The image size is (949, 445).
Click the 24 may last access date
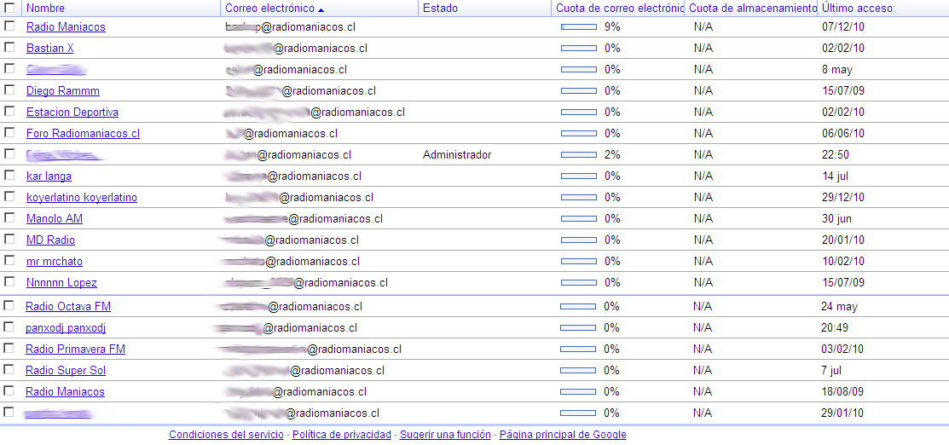tap(839, 306)
